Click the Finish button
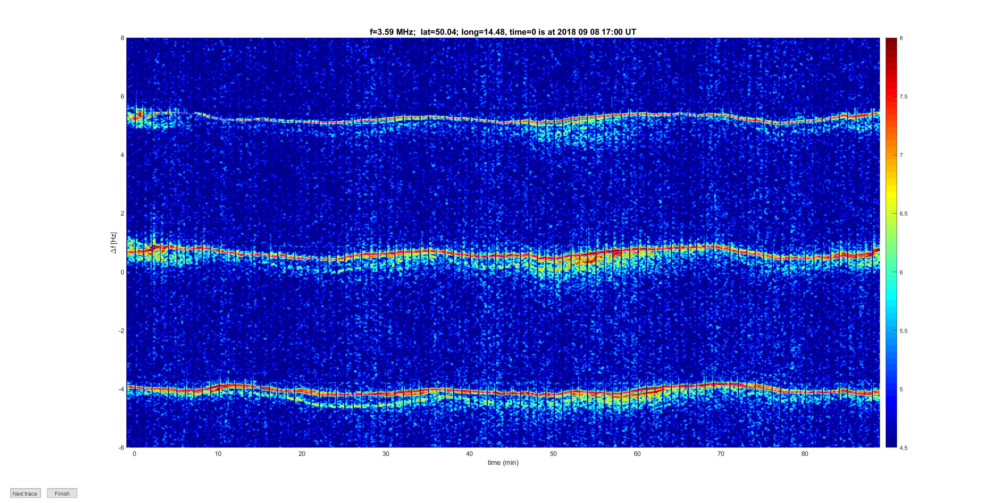Image resolution: width=1003 pixels, height=503 pixels. (x=62, y=493)
